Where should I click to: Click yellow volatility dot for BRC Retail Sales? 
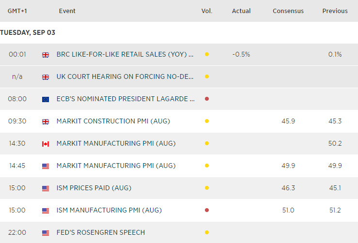[x=207, y=55]
